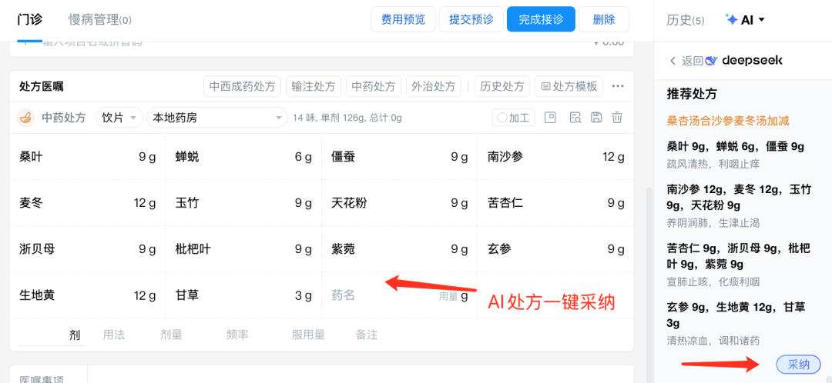Click the 剂 quantity input field
The height and width of the screenshot is (383, 832).
coord(50,335)
